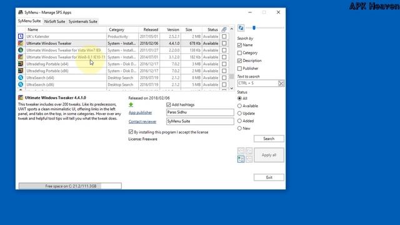Screen dimensions: 400x225
Task: Click the SyMenu icon in the title bar
Action: tap(21, 12)
